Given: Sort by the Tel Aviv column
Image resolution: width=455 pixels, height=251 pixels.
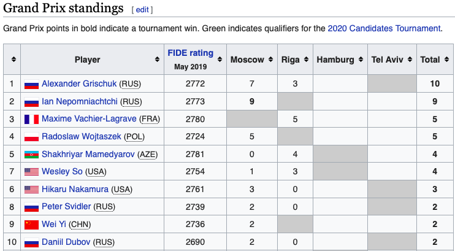Looking at the screenshot, I should click(408, 60).
